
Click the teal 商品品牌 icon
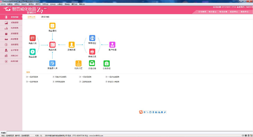pyautogui.click(x=33, y=52)
